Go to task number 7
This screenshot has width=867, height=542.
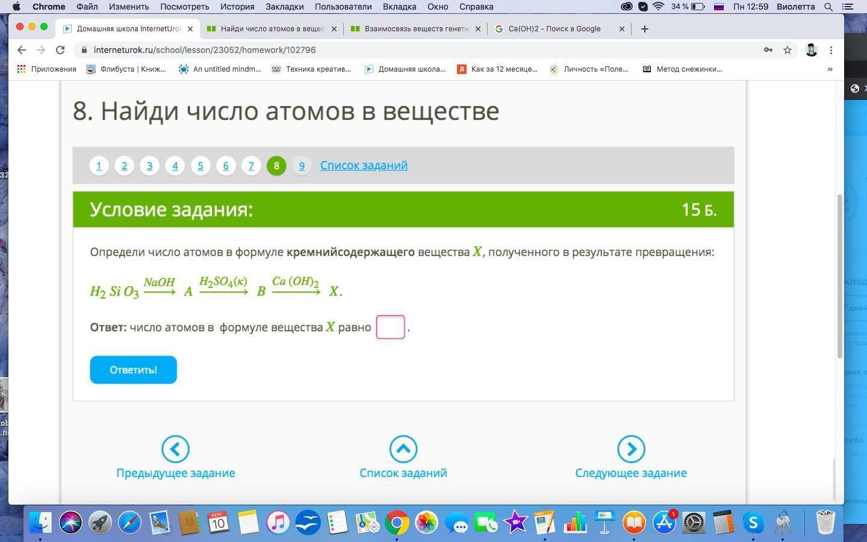pos(251,166)
